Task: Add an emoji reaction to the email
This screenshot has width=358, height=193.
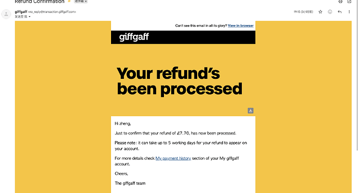Action: tap(330, 12)
